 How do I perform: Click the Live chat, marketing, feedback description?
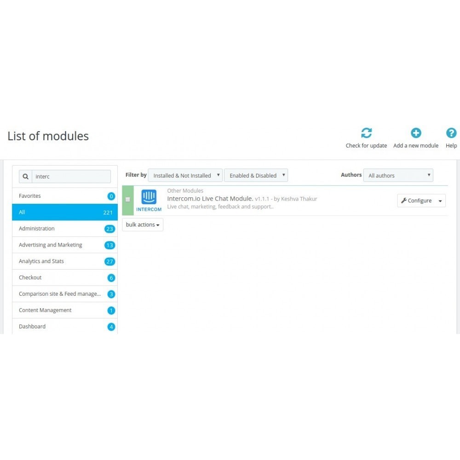click(220, 207)
